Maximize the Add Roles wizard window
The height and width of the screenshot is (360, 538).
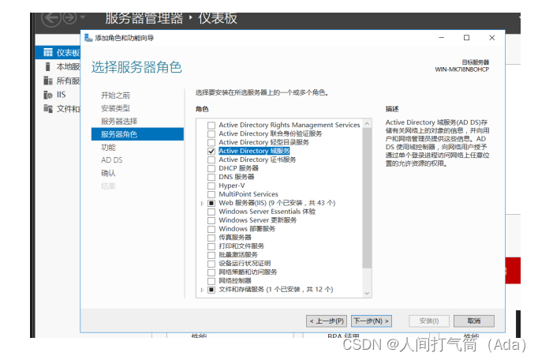467,37
